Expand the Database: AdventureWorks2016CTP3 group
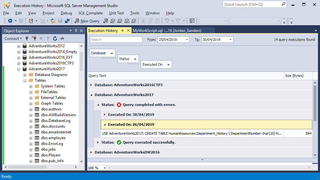The width and height of the screenshot is (320, 180). (91, 85)
